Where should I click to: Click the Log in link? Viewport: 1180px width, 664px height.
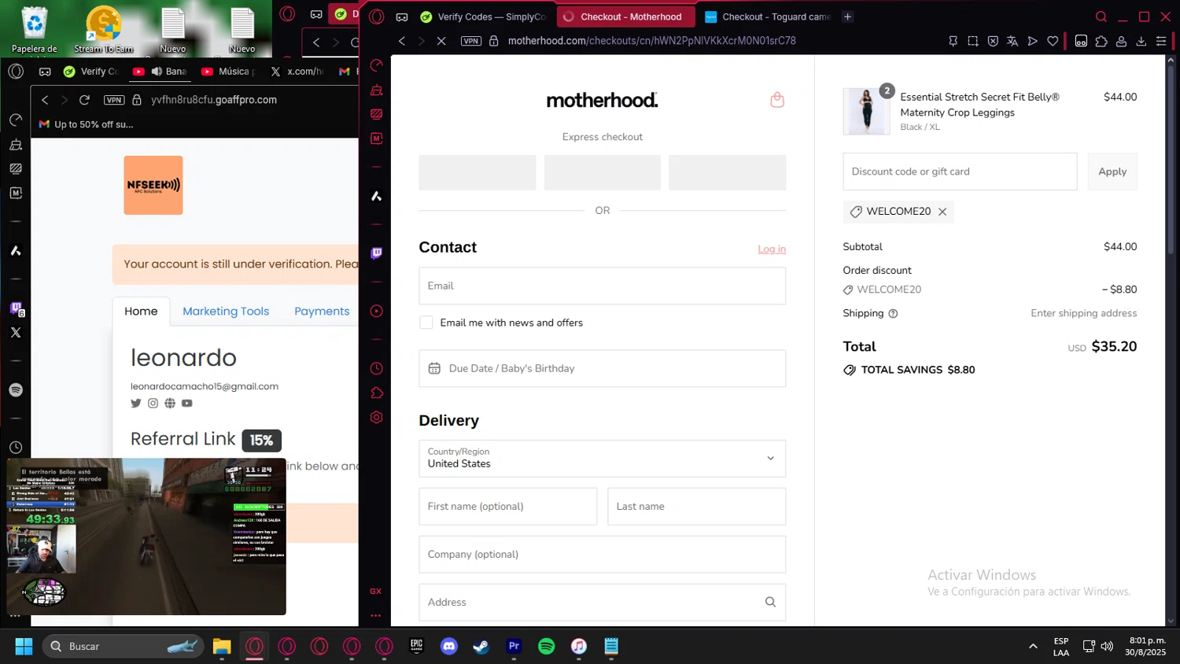(x=772, y=249)
